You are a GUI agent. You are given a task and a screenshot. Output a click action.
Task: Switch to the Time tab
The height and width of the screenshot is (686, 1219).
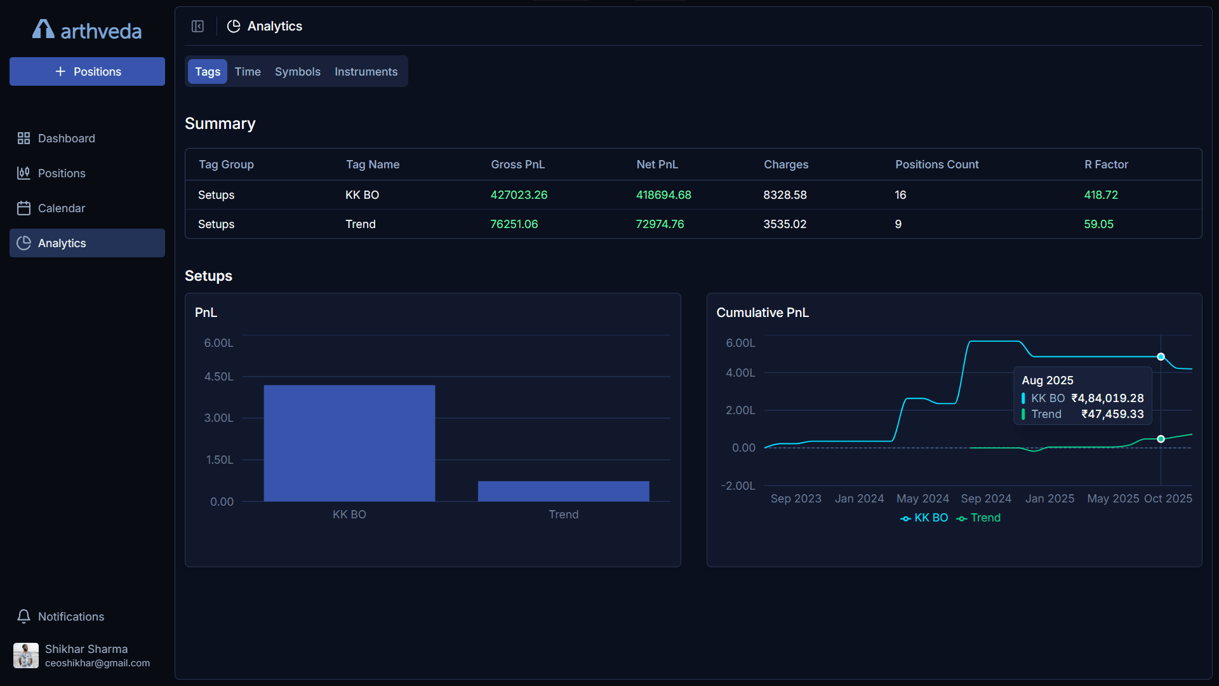(x=248, y=71)
